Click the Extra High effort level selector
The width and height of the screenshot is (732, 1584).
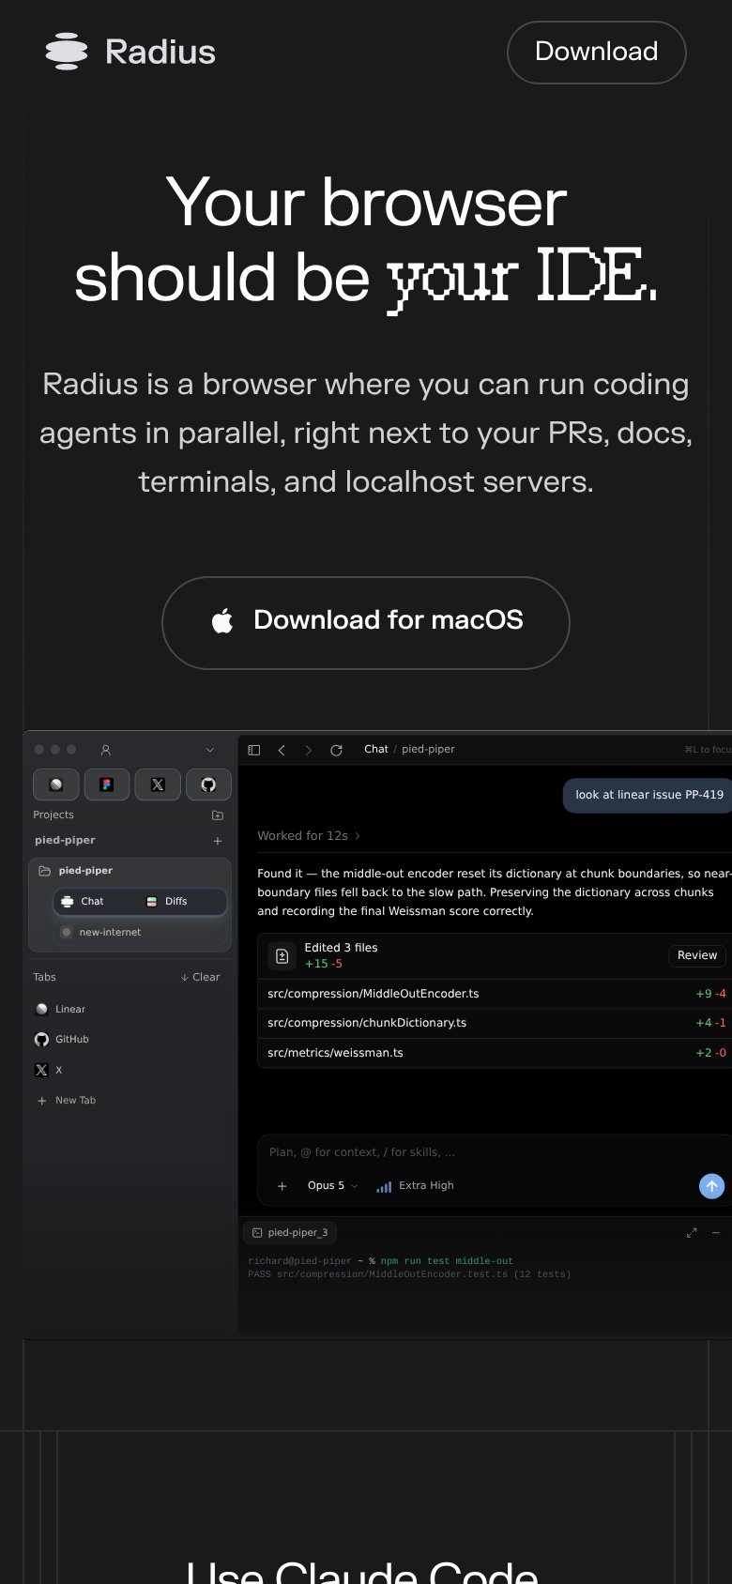point(415,1186)
